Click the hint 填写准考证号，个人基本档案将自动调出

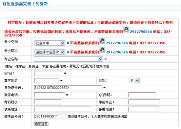point(97,116)
